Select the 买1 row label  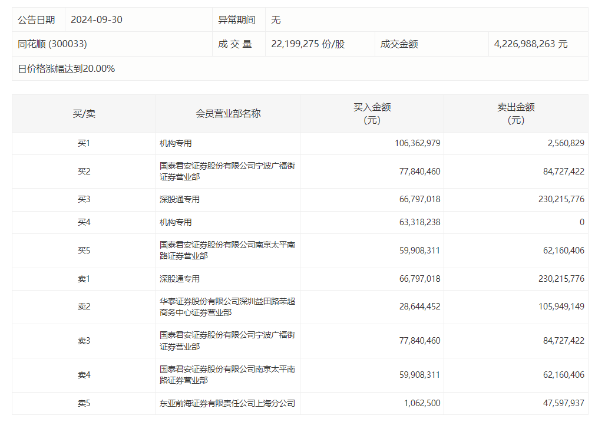pos(84,143)
